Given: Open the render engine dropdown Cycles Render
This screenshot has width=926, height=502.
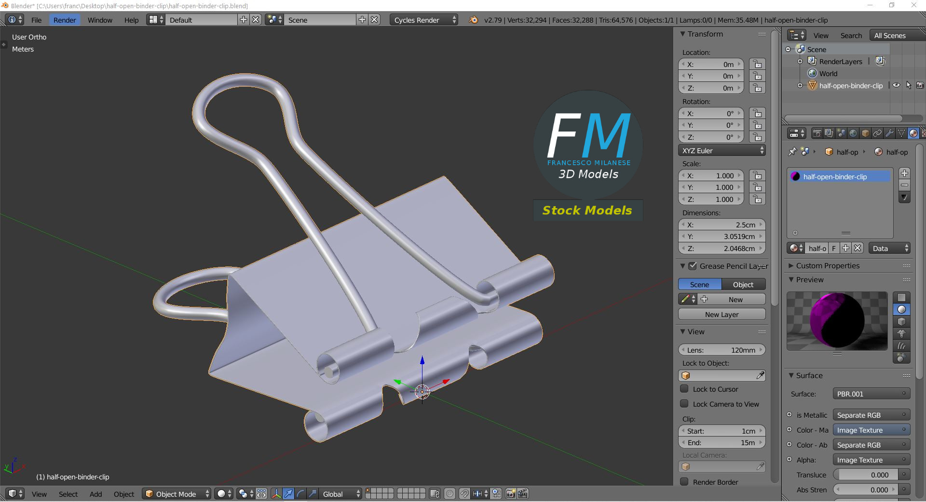Looking at the screenshot, I should 423,20.
